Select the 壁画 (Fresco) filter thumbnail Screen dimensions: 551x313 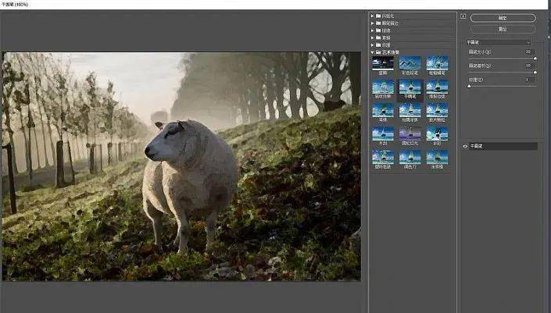383,66
